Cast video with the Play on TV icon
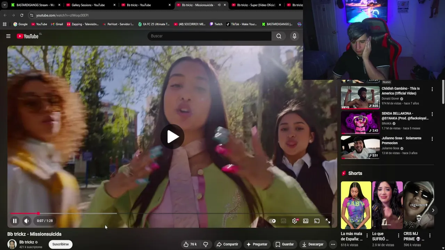The width and height of the screenshot is (445, 250). (x=317, y=221)
